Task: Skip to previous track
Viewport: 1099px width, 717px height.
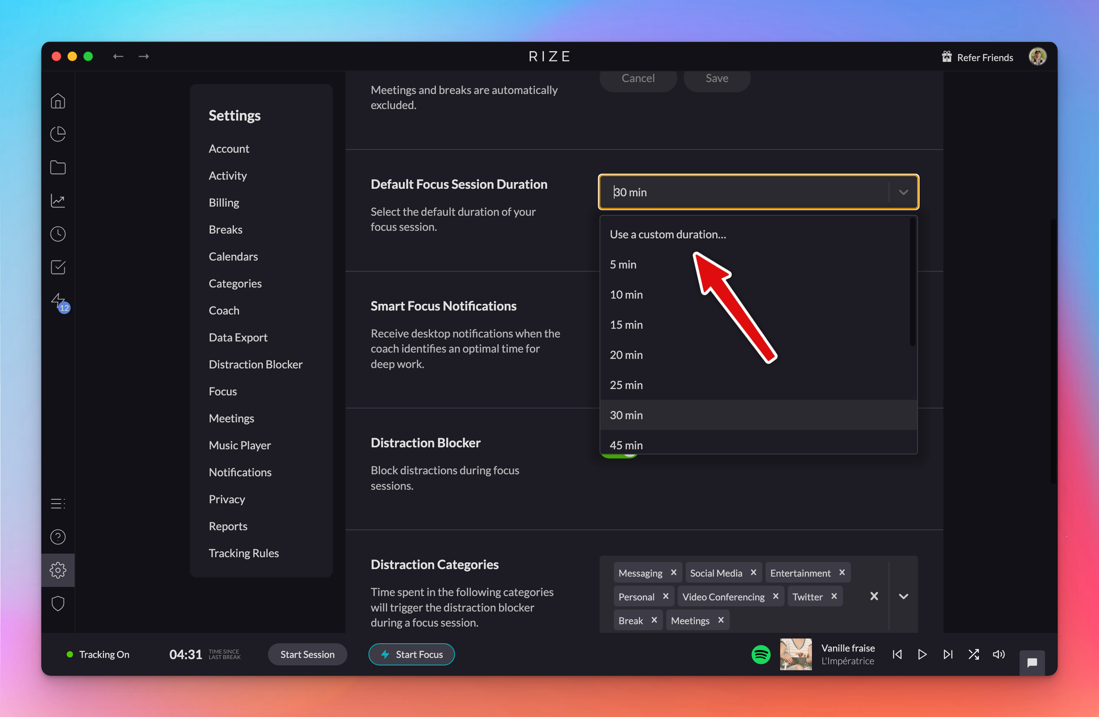Action: (x=897, y=654)
